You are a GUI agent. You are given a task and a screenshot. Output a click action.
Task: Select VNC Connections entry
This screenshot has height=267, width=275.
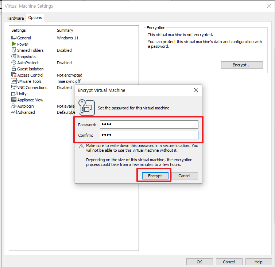click(32, 88)
